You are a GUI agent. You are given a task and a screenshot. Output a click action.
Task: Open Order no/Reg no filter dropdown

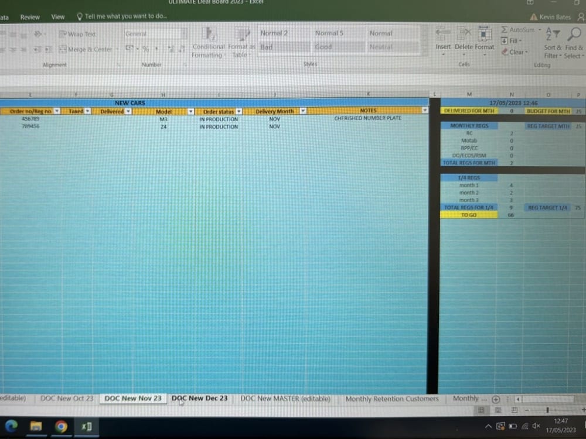click(57, 111)
